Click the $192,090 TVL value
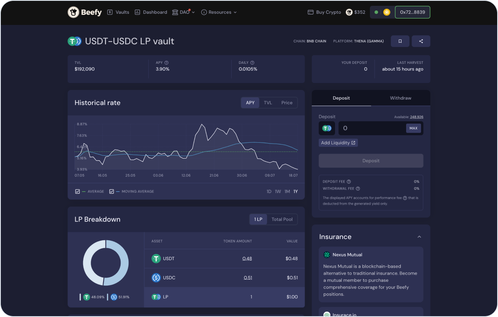 (84, 69)
